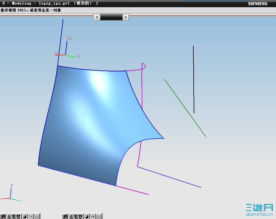The height and width of the screenshot is (219, 276).
Task: Pick the YC axis of the WCS
Action: [x=71, y=56]
